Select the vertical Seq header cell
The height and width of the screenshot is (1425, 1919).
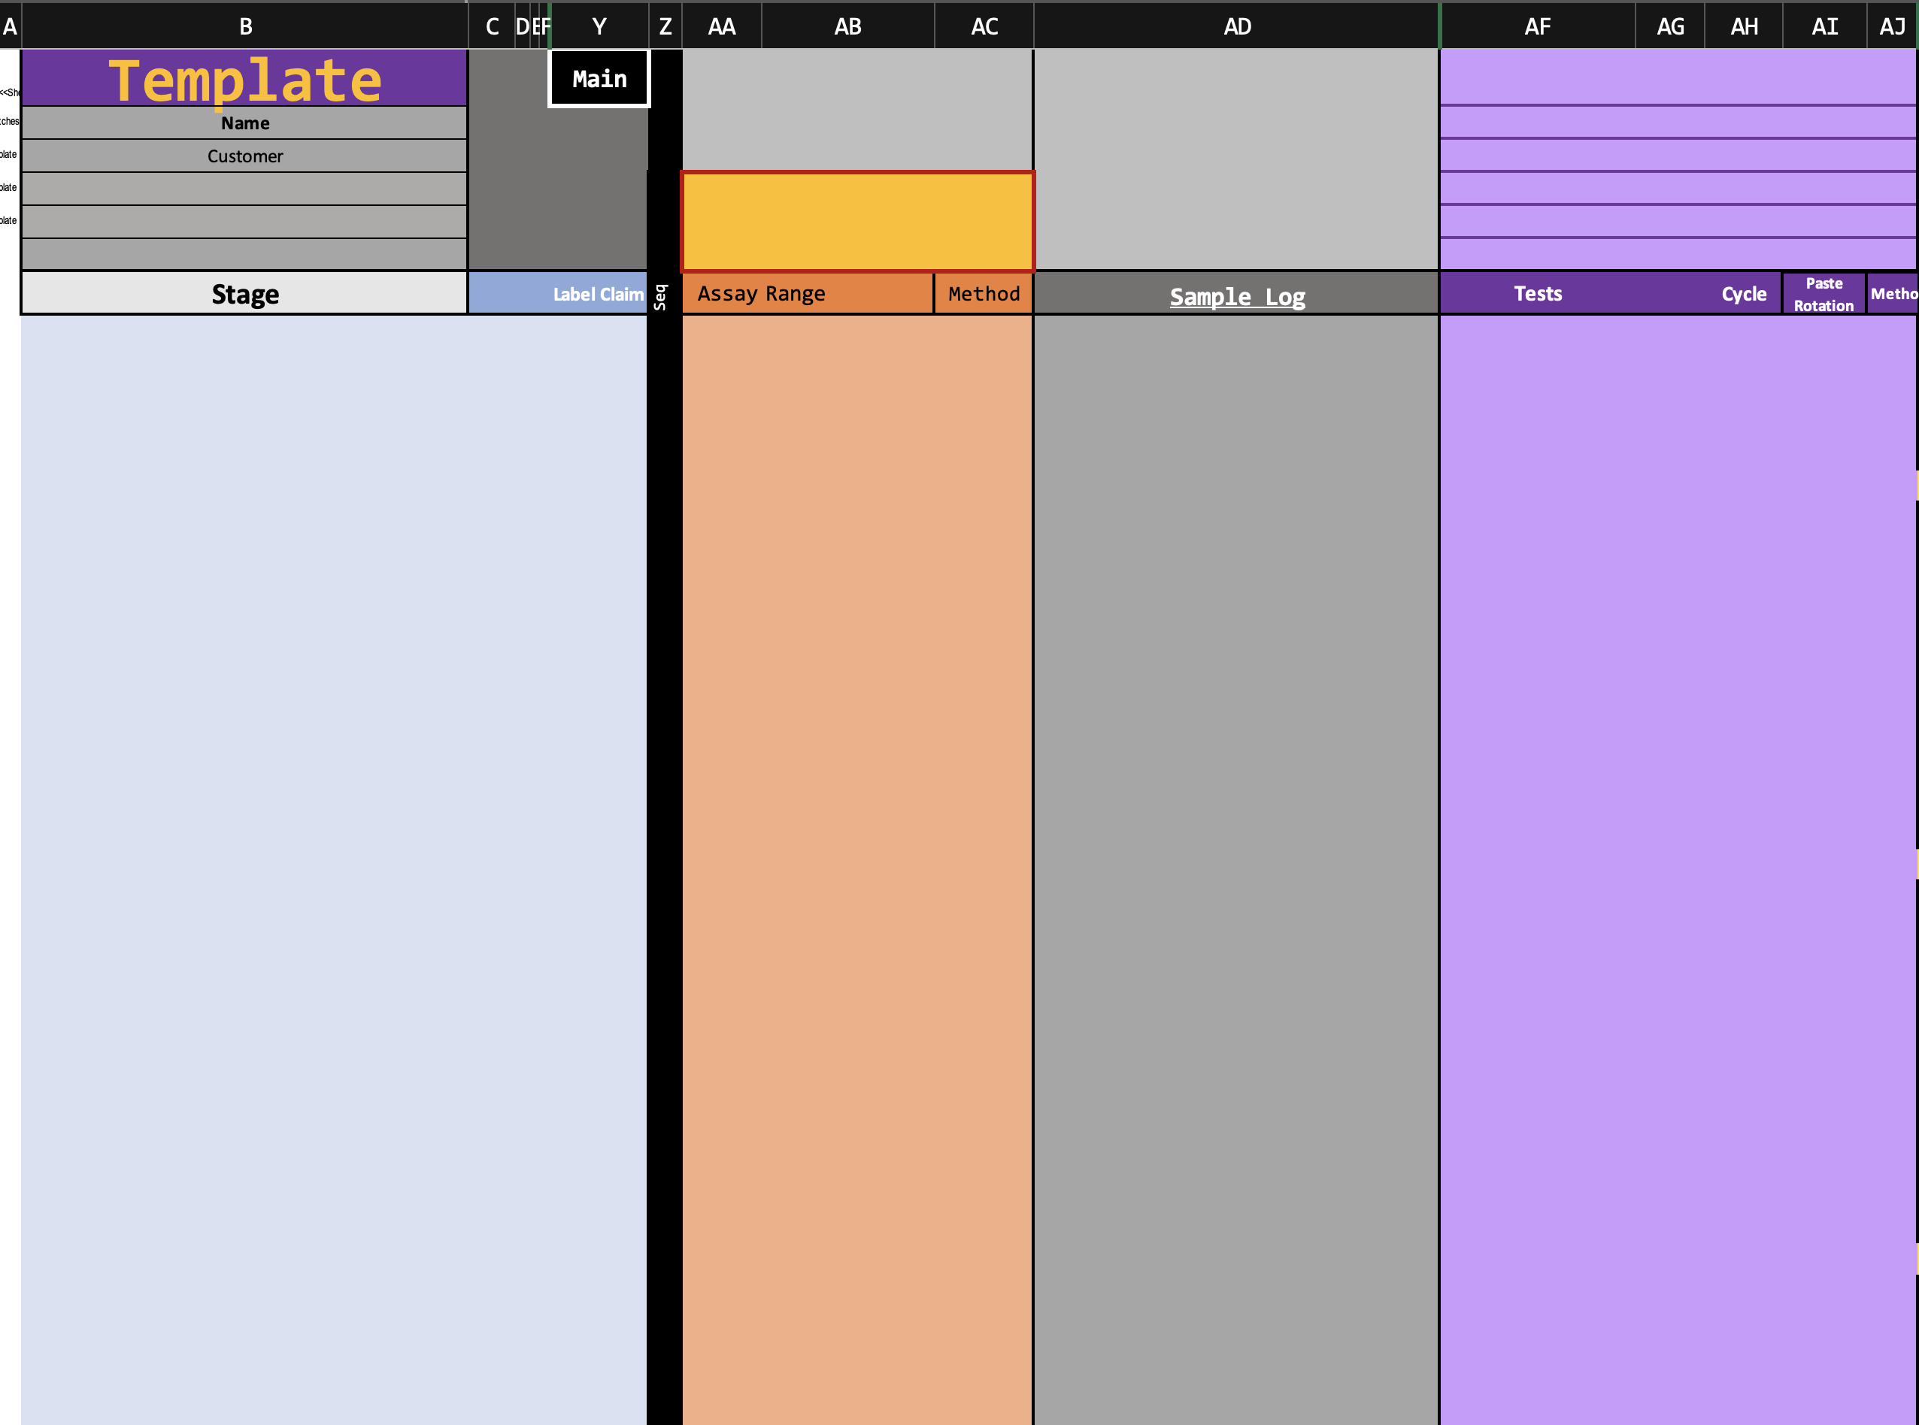pos(662,296)
